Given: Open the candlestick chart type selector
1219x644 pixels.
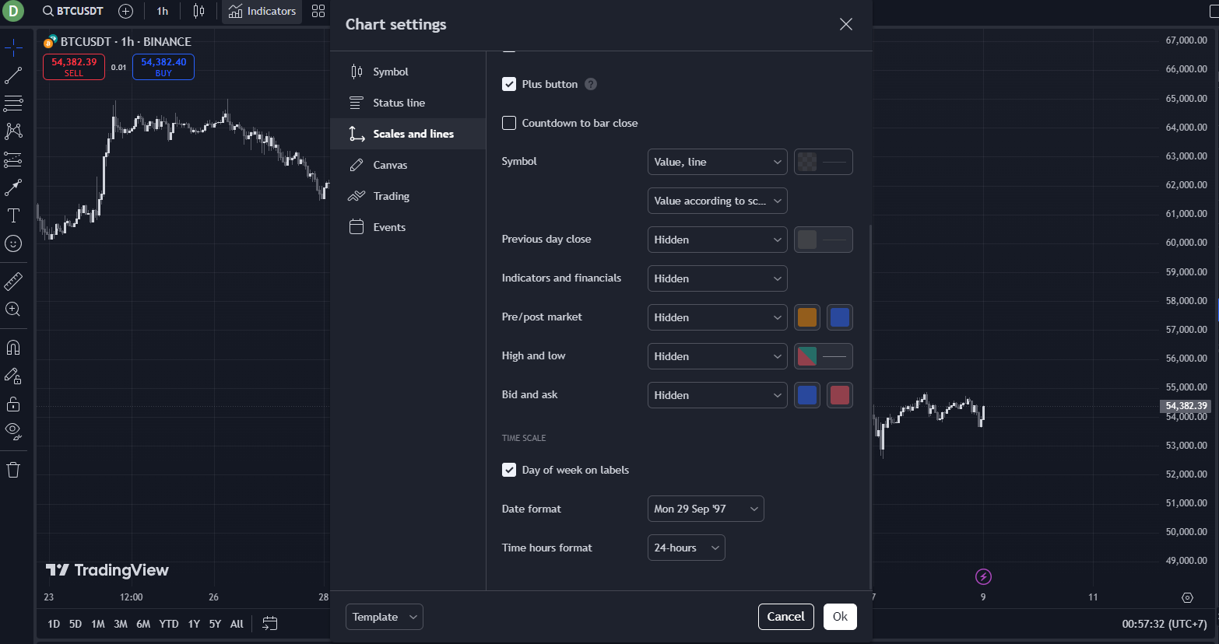Looking at the screenshot, I should 198,11.
